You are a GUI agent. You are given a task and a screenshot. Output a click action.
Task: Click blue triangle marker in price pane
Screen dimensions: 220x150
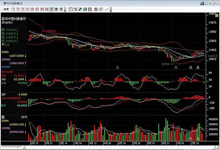(176, 67)
